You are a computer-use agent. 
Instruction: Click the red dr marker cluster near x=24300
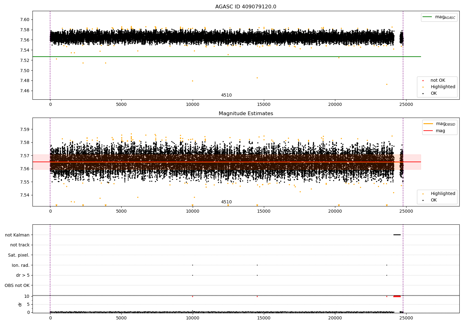397,296
